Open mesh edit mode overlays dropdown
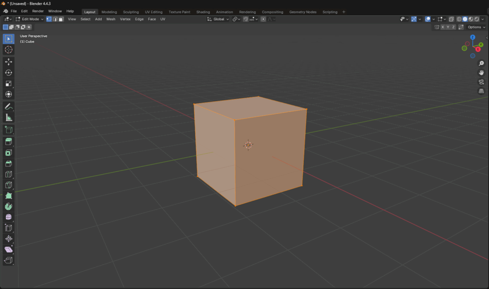This screenshot has height=289, width=489. pyautogui.click(x=442, y=19)
